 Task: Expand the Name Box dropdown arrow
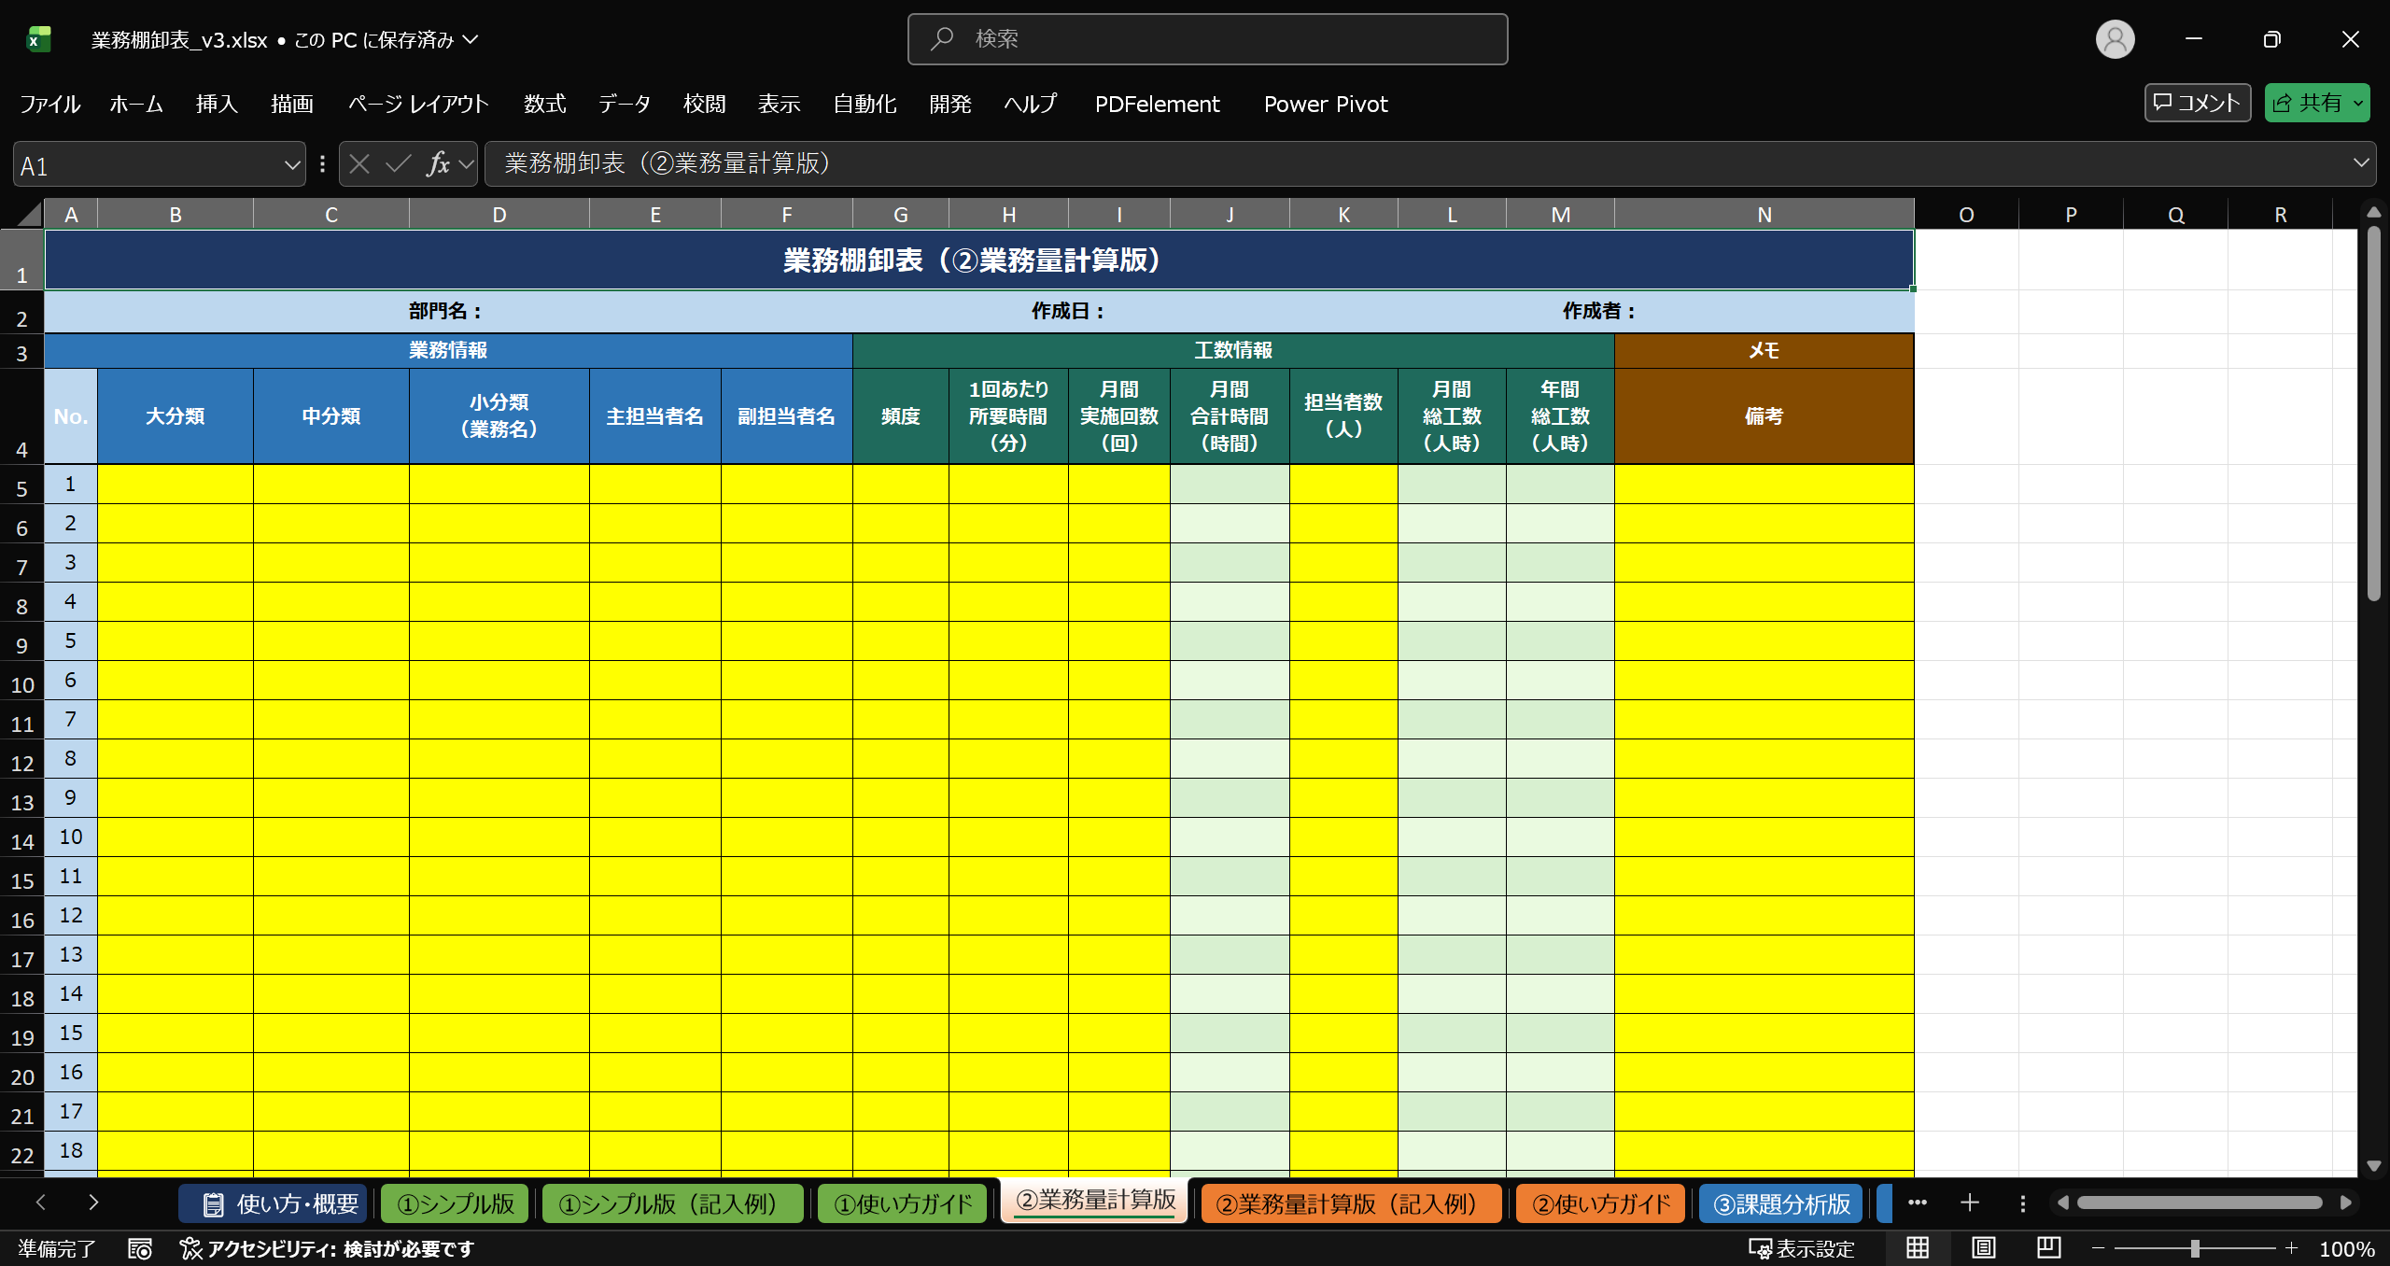[x=291, y=165]
